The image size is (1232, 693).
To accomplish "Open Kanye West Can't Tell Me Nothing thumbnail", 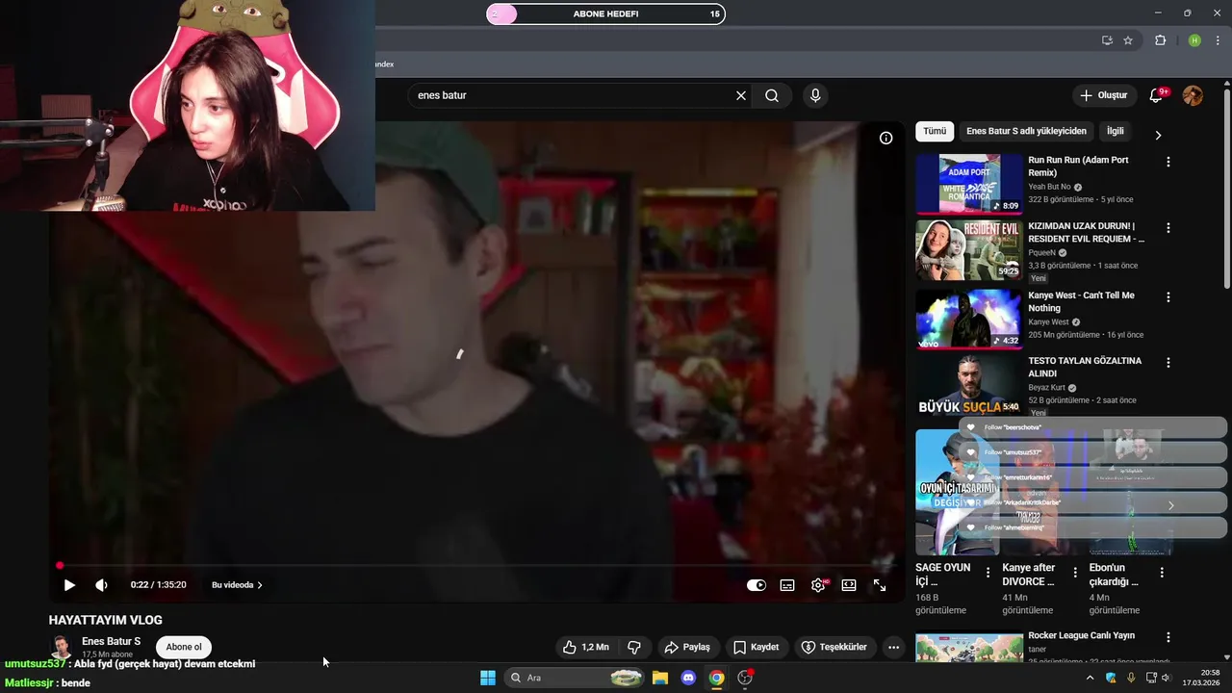I will (x=969, y=319).
